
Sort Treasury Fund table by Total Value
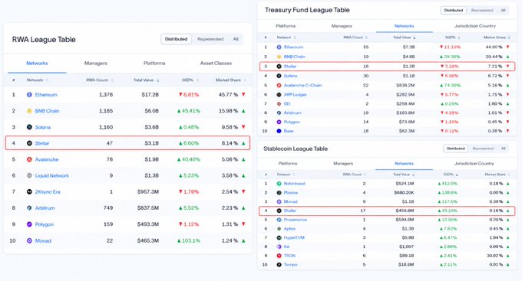click(404, 38)
